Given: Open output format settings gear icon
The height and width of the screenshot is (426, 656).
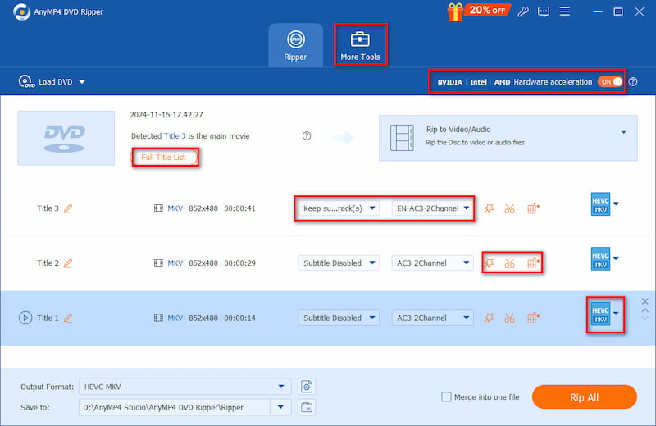Looking at the screenshot, I should pyautogui.click(x=307, y=387).
